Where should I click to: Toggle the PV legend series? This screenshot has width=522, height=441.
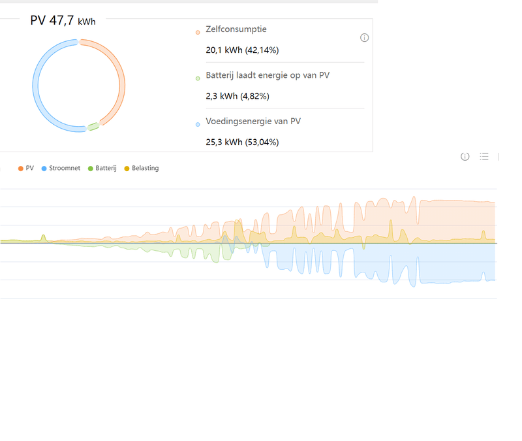(x=26, y=168)
